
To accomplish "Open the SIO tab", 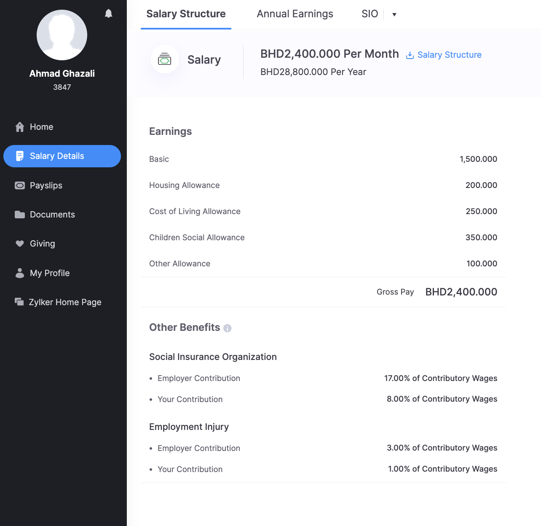I will 370,14.
